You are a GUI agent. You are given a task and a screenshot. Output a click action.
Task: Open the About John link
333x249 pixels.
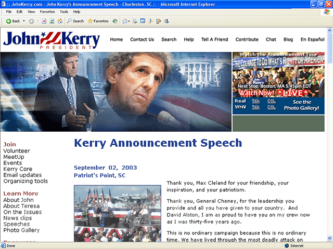[19, 200]
